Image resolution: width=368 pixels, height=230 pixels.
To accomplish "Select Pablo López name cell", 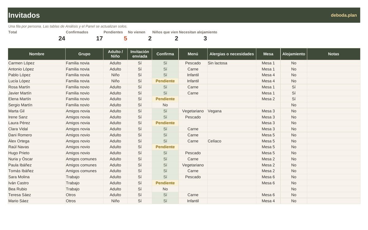I will 37,75.
